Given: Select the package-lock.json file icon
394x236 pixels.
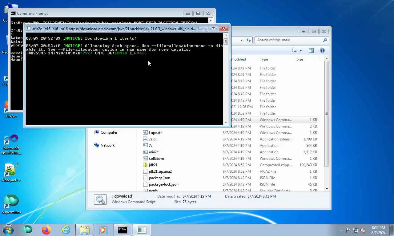Looking at the screenshot, I should tap(146, 184).
